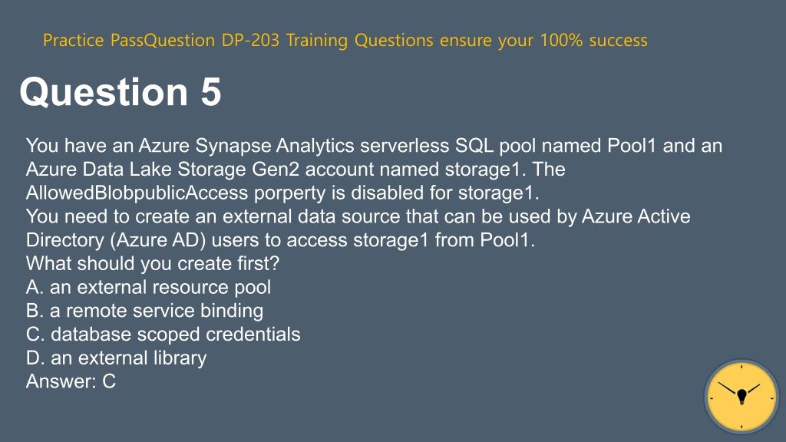Click the word AllowedBlobpublicAccess in the question
The width and height of the screenshot is (786, 442).
pyautogui.click(x=137, y=193)
